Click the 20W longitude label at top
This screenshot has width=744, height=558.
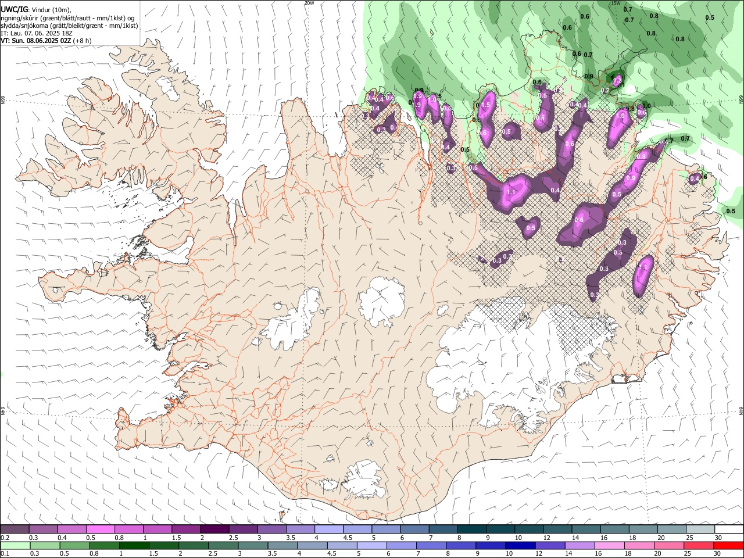(309, 3)
